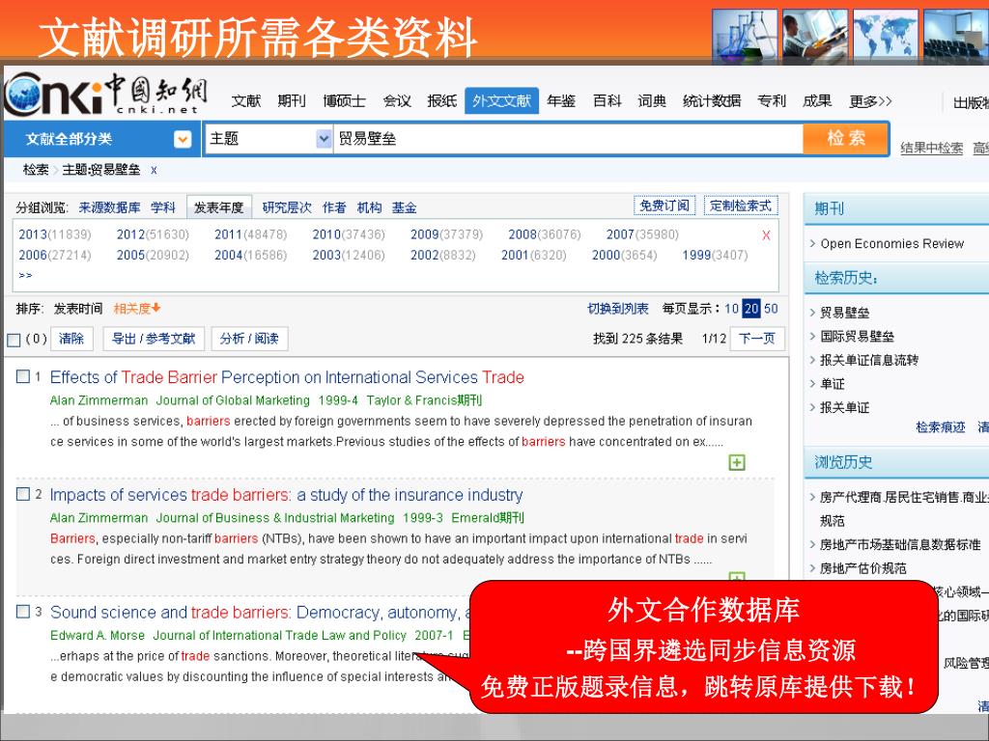Open the Open Economies Review journal
Viewport: 989px width, 741px height.
(891, 244)
